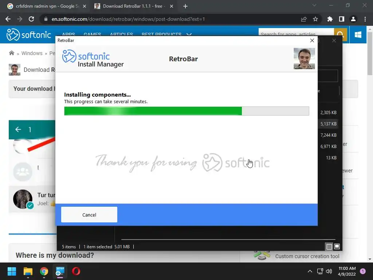Open Chrome profile icon
373x280 pixels.
coord(353,19)
